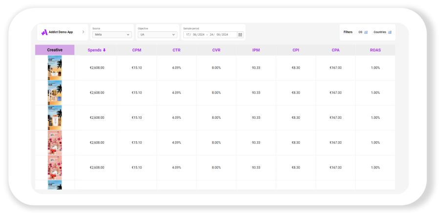Viewport: 440px width, 217px height.
Task: Click the Countries filter All link
Action: [390, 32]
